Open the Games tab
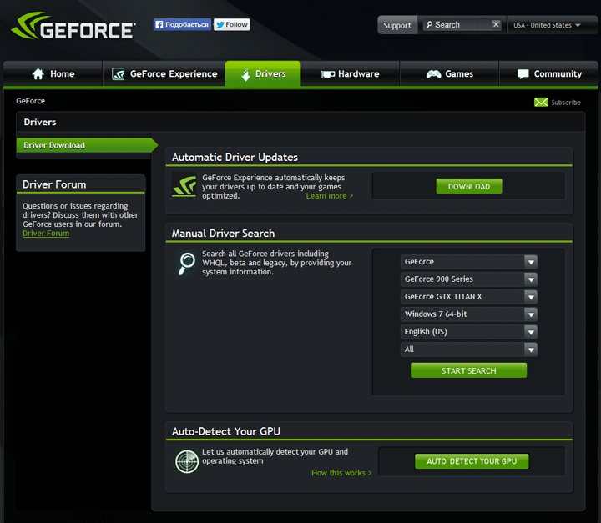Viewport: 601px width, 523px height. (x=450, y=74)
